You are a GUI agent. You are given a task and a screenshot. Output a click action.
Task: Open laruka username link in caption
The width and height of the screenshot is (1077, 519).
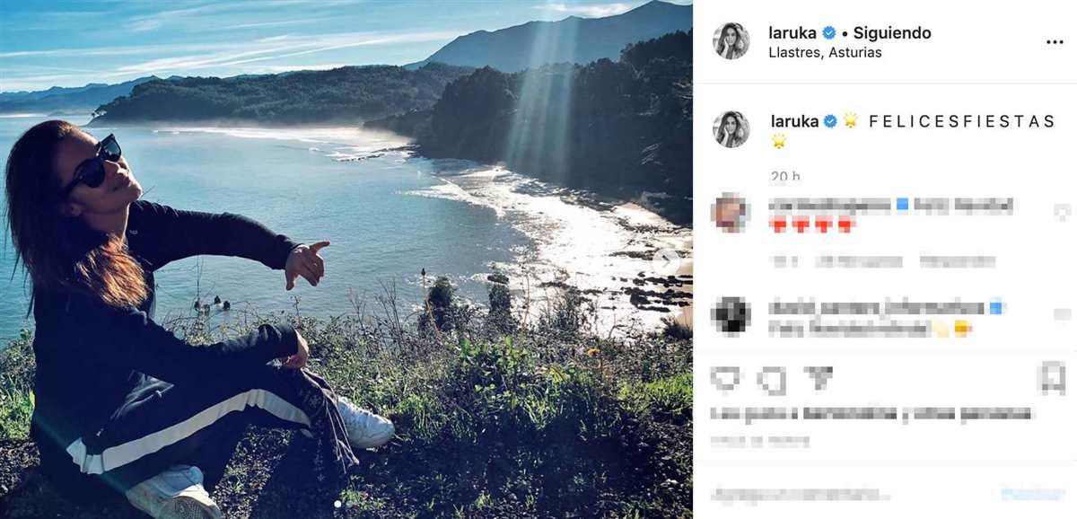tap(794, 121)
